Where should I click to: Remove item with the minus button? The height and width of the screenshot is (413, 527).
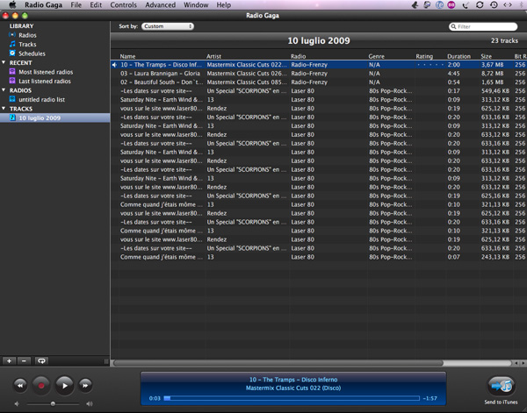coord(24,360)
